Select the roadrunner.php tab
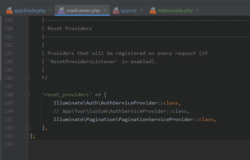 pos(83,11)
